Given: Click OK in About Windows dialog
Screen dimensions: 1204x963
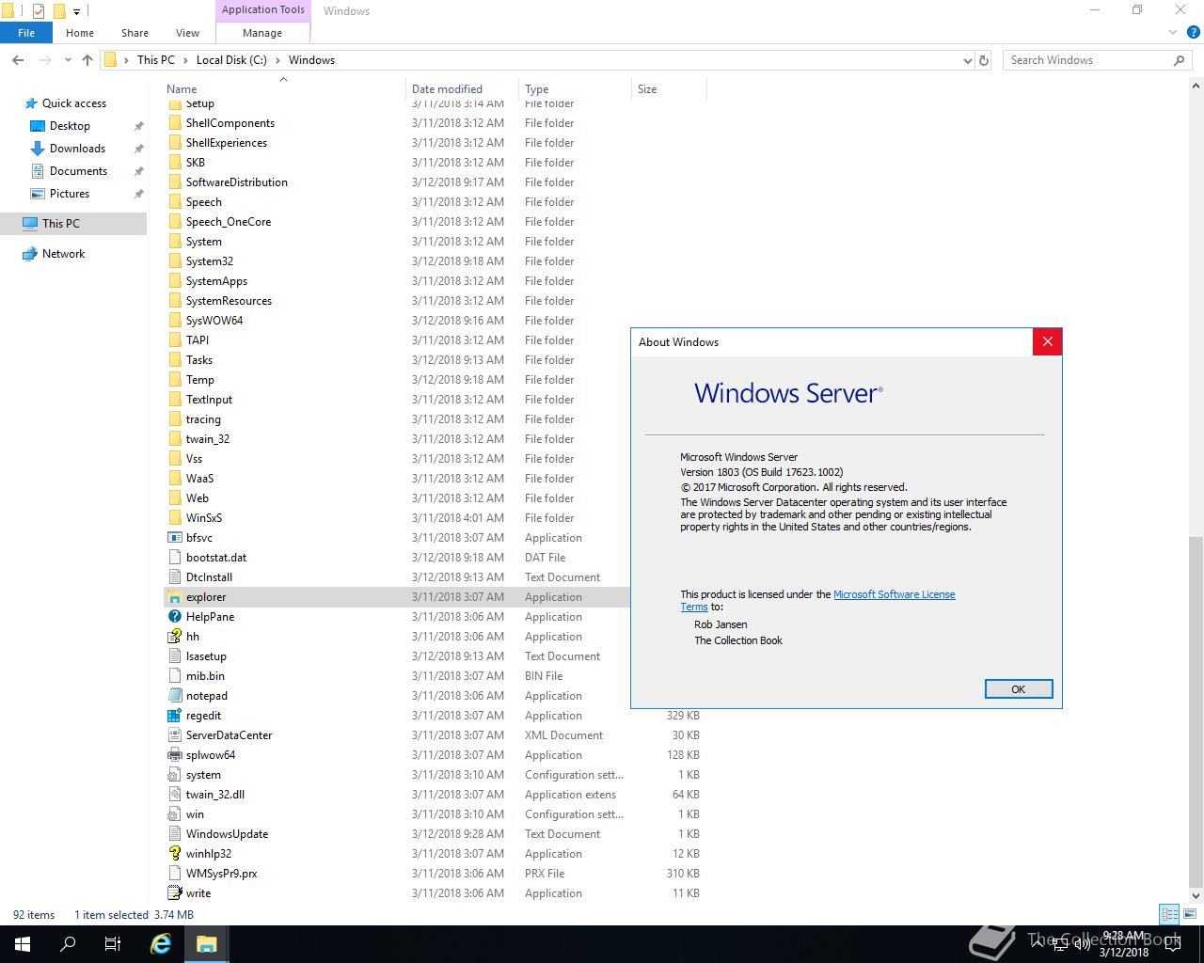Looking at the screenshot, I should tap(1018, 689).
